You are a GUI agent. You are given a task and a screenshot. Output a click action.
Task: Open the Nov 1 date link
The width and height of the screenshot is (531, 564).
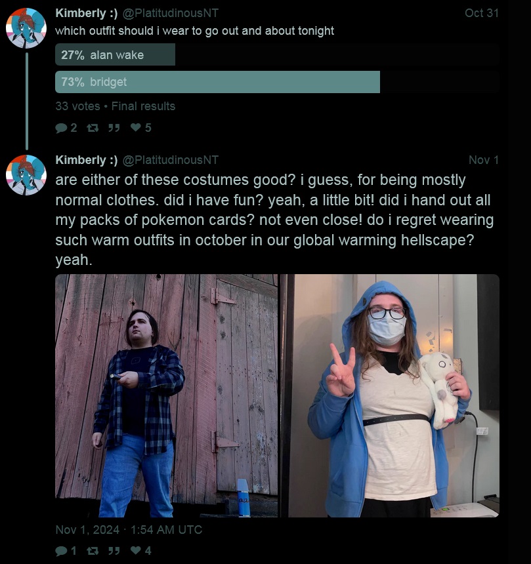click(484, 160)
